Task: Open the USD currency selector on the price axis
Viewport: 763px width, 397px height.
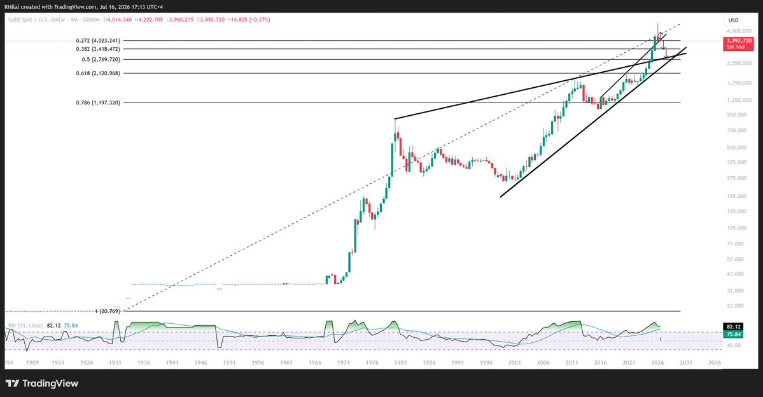Action: tap(733, 20)
